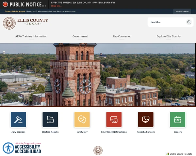Click the Report a Concern monitor icon
Viewport: 196px width, 156px height.
click(146, 119)
